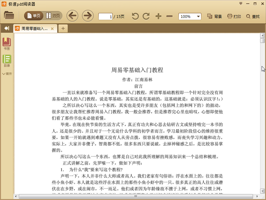Open the background (背景) settings
The height and width of the screenshot is (200, 266).
coord(214,16)
